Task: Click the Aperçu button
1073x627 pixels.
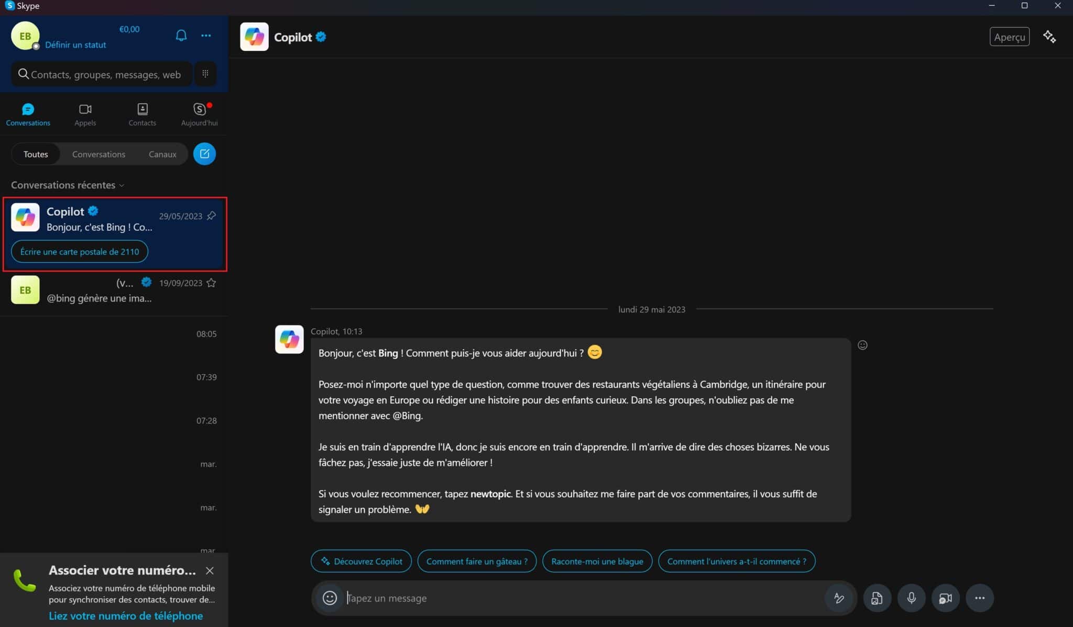Action: click(1009, 37)
